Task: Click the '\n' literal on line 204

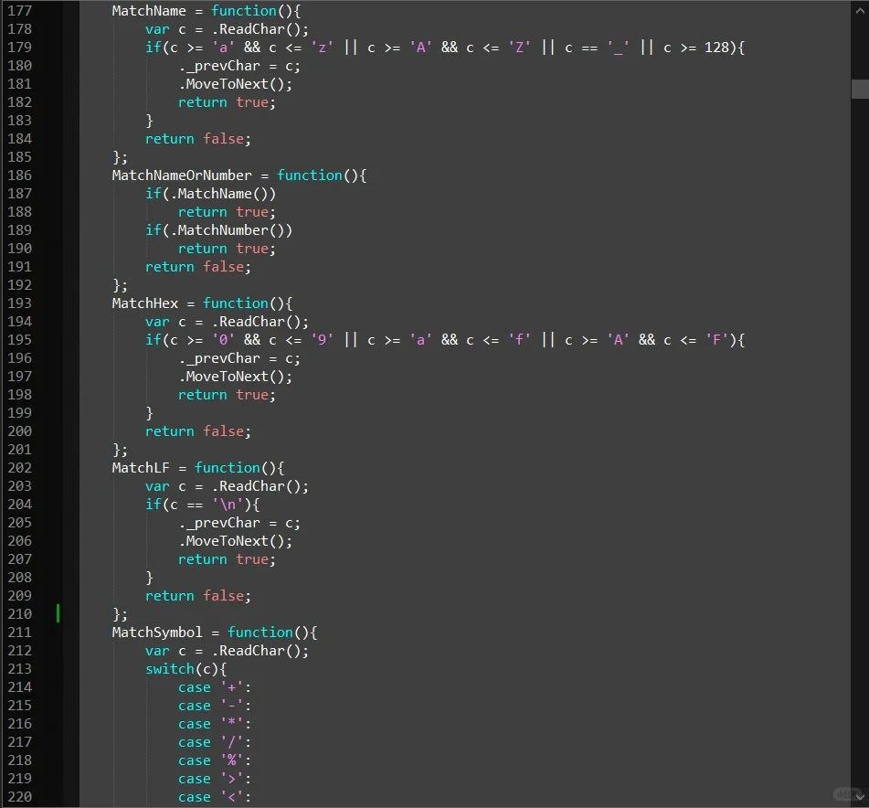Action: coord(228,505)
